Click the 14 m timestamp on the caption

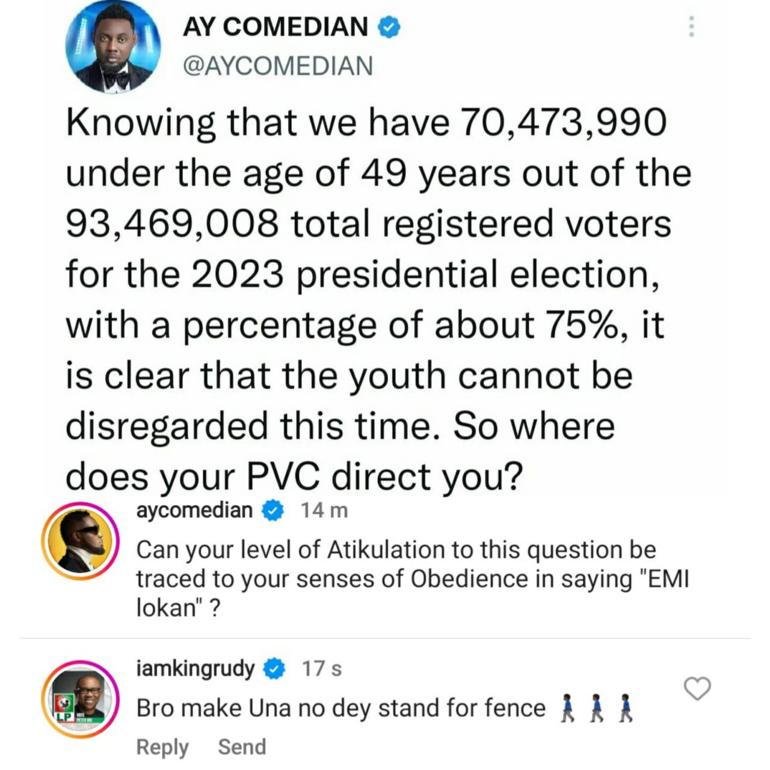(x=324, y=510)
